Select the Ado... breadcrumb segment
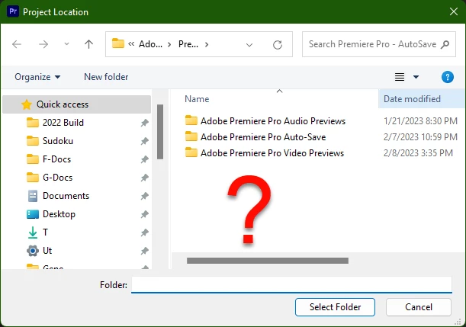The height and width of the screenshot is (327, 466). [x=151, y=44]
